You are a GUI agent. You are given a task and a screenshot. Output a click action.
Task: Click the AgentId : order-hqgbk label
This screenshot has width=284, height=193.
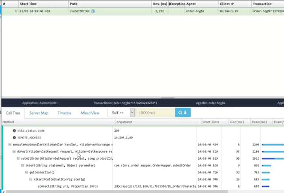pos(211,103)
